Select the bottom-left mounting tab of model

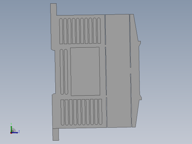[x=56, y=134]
